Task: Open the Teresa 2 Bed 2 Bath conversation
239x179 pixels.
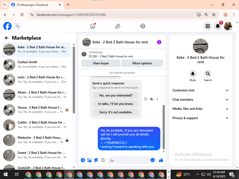Action: pos(36,110)
